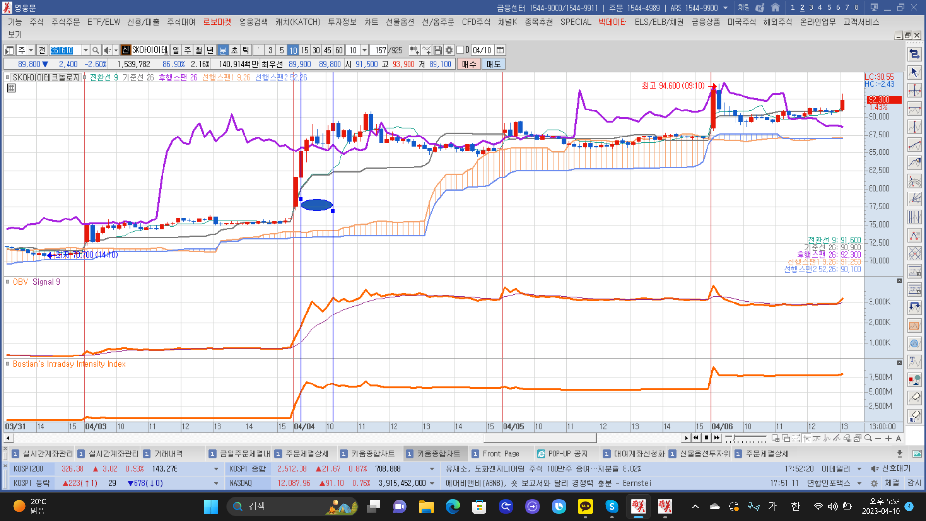Click the erase-all eraser icon

(x=914, y=416)
